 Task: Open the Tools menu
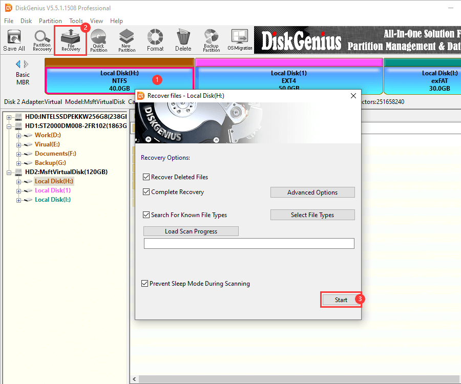[x=76, y=21]
